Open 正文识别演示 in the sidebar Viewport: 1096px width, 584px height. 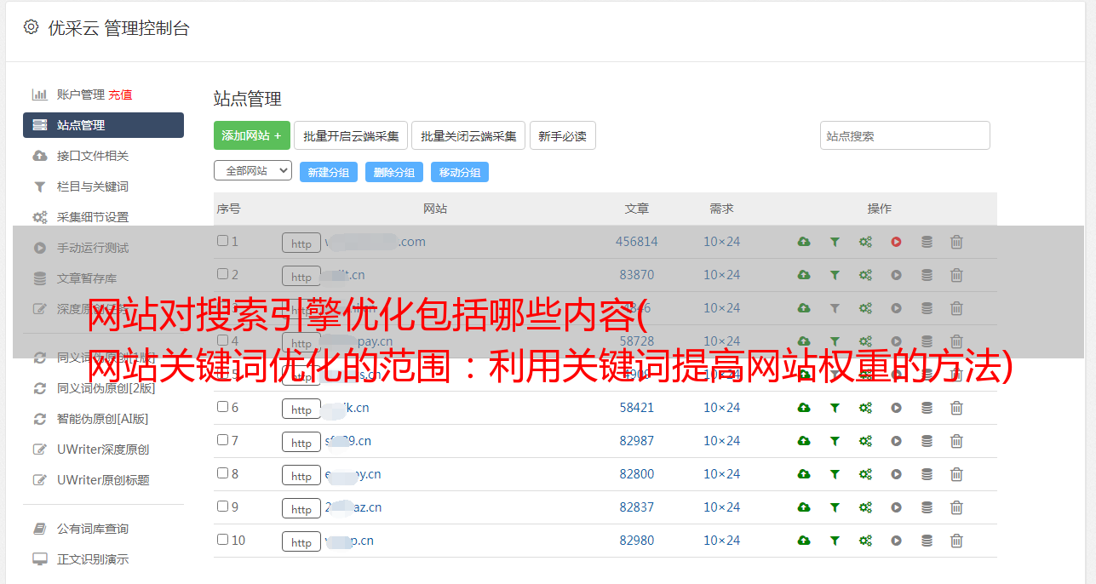coord(93,559)
